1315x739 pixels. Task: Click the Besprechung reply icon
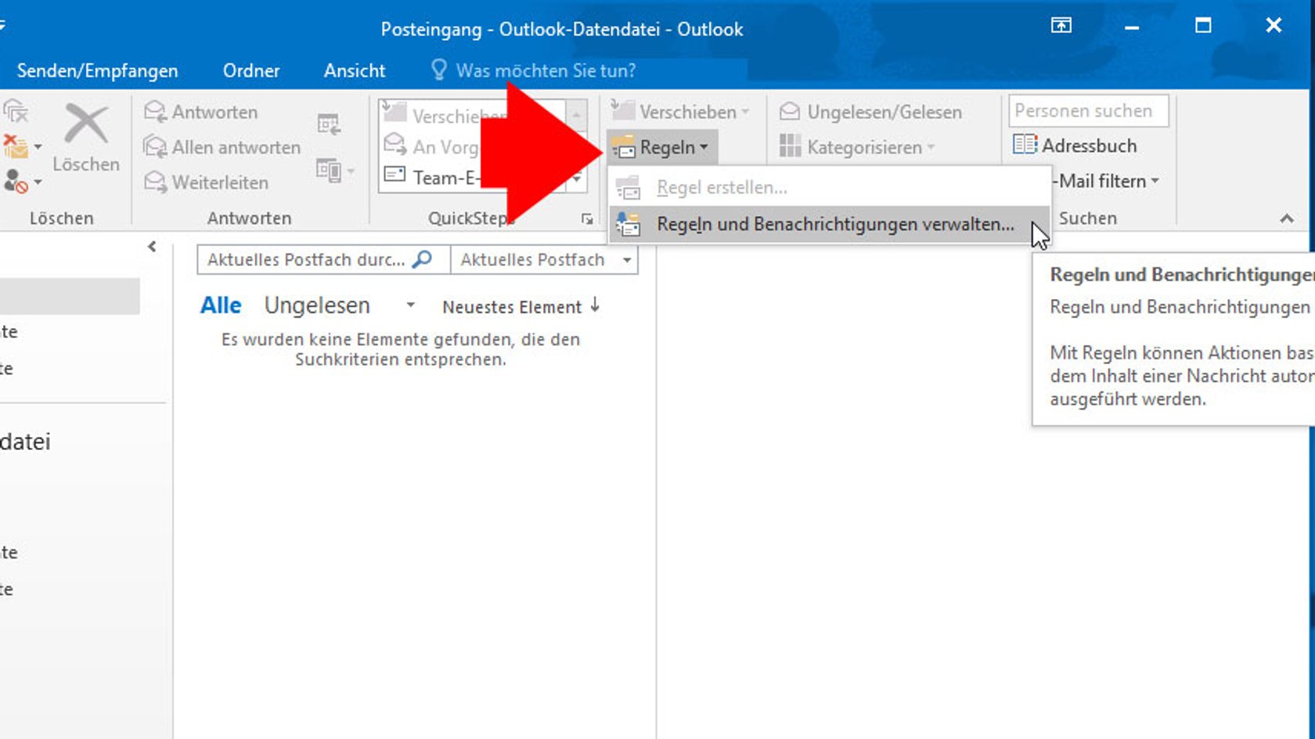[x=329, y=124]
